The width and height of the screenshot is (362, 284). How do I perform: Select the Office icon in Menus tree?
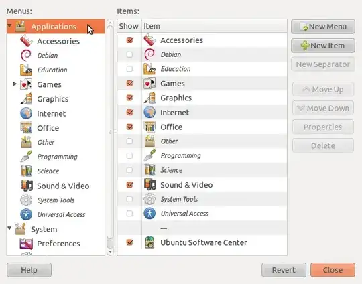click(x=26, y=128)
